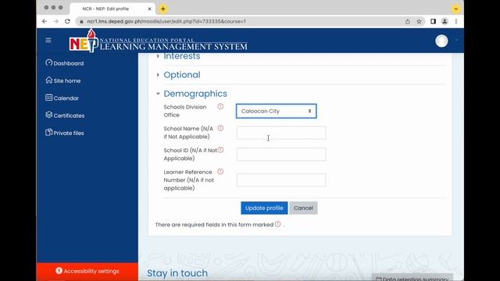The width and height of the screenshot is (500, 281).
Task: Click required icon next to School Name
Action: (220, 128)
